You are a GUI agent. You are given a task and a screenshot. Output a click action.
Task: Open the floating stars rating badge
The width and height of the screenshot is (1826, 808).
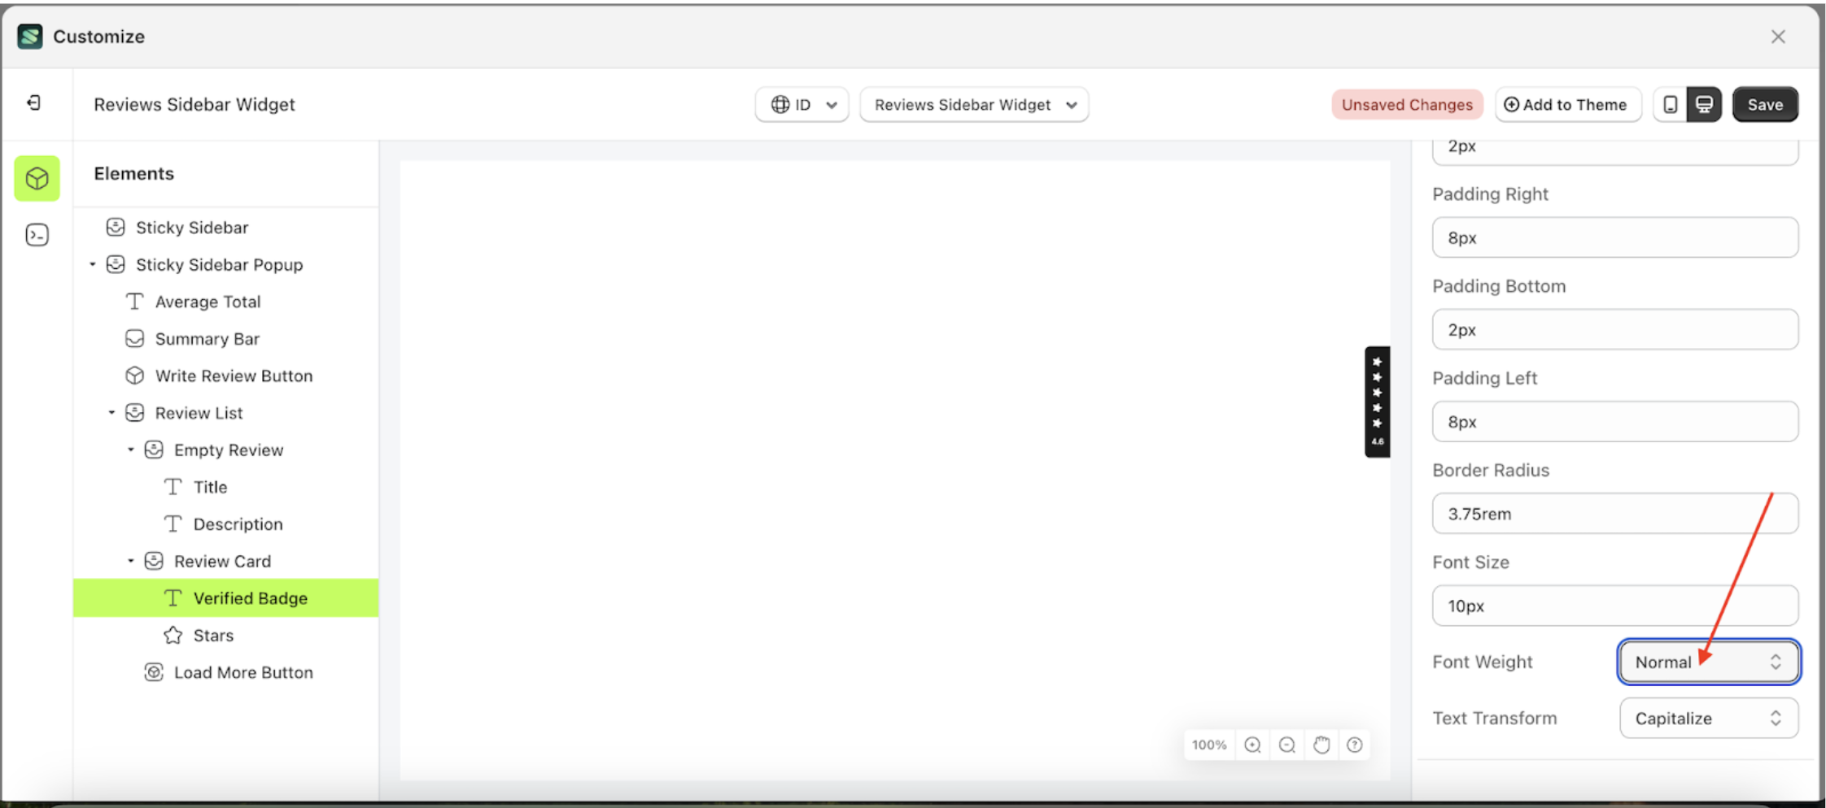tap(1377, 402)
